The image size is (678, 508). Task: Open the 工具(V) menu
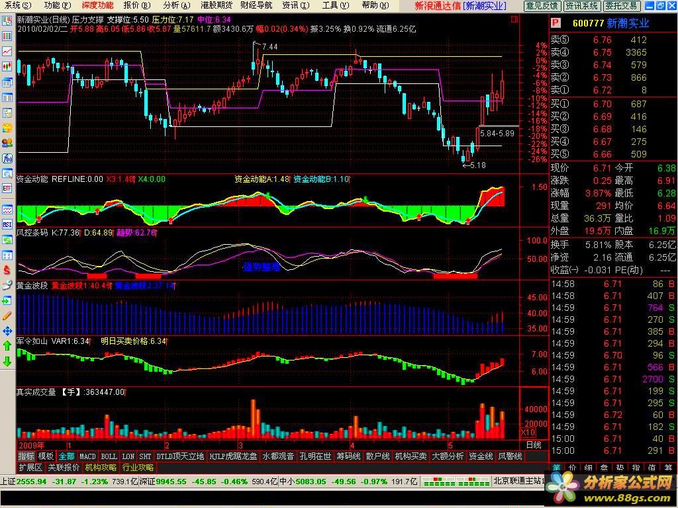(x=336, y=5)
